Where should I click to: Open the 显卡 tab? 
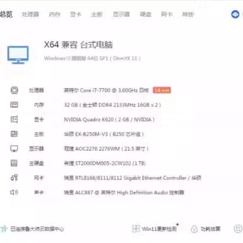[76, 14]
